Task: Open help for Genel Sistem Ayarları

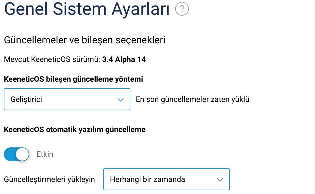Action: pyautogui.click(x=182, y=9)
